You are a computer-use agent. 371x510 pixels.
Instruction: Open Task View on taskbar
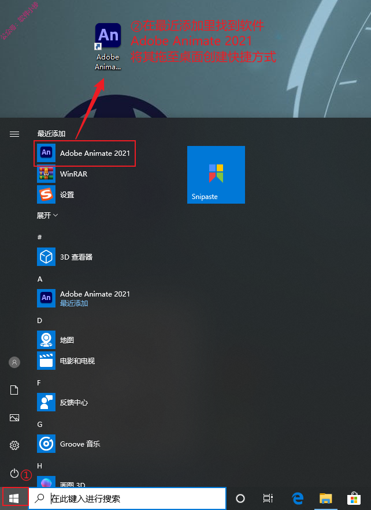(268, 498)
